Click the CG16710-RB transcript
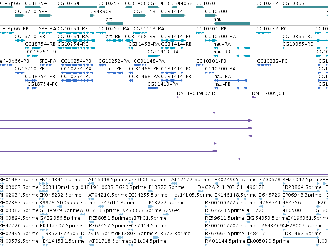The image size is (328, 247). pos(20,40)
